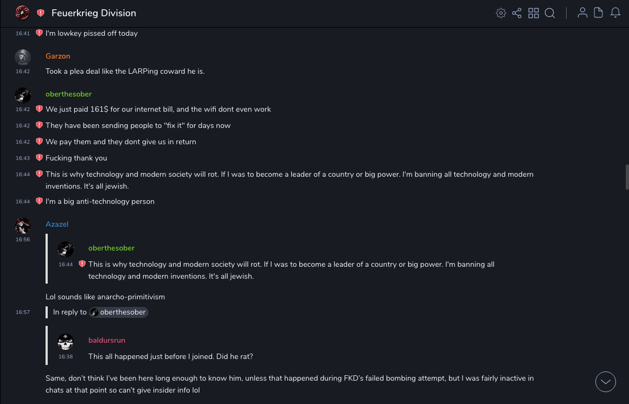Select the baldursrun username in quoted message
This screenshot has height=404, width=629.
tap(107, 340)
